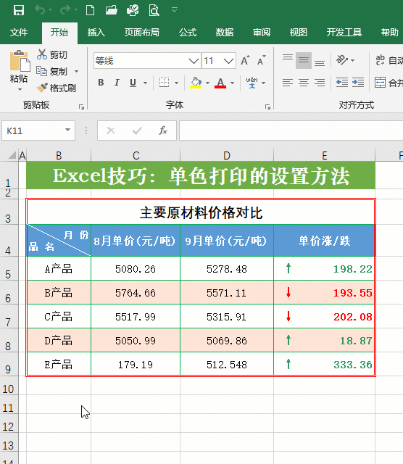
Task: Click the Merge cells (合并) icon
Action: [x=381, y=83]
